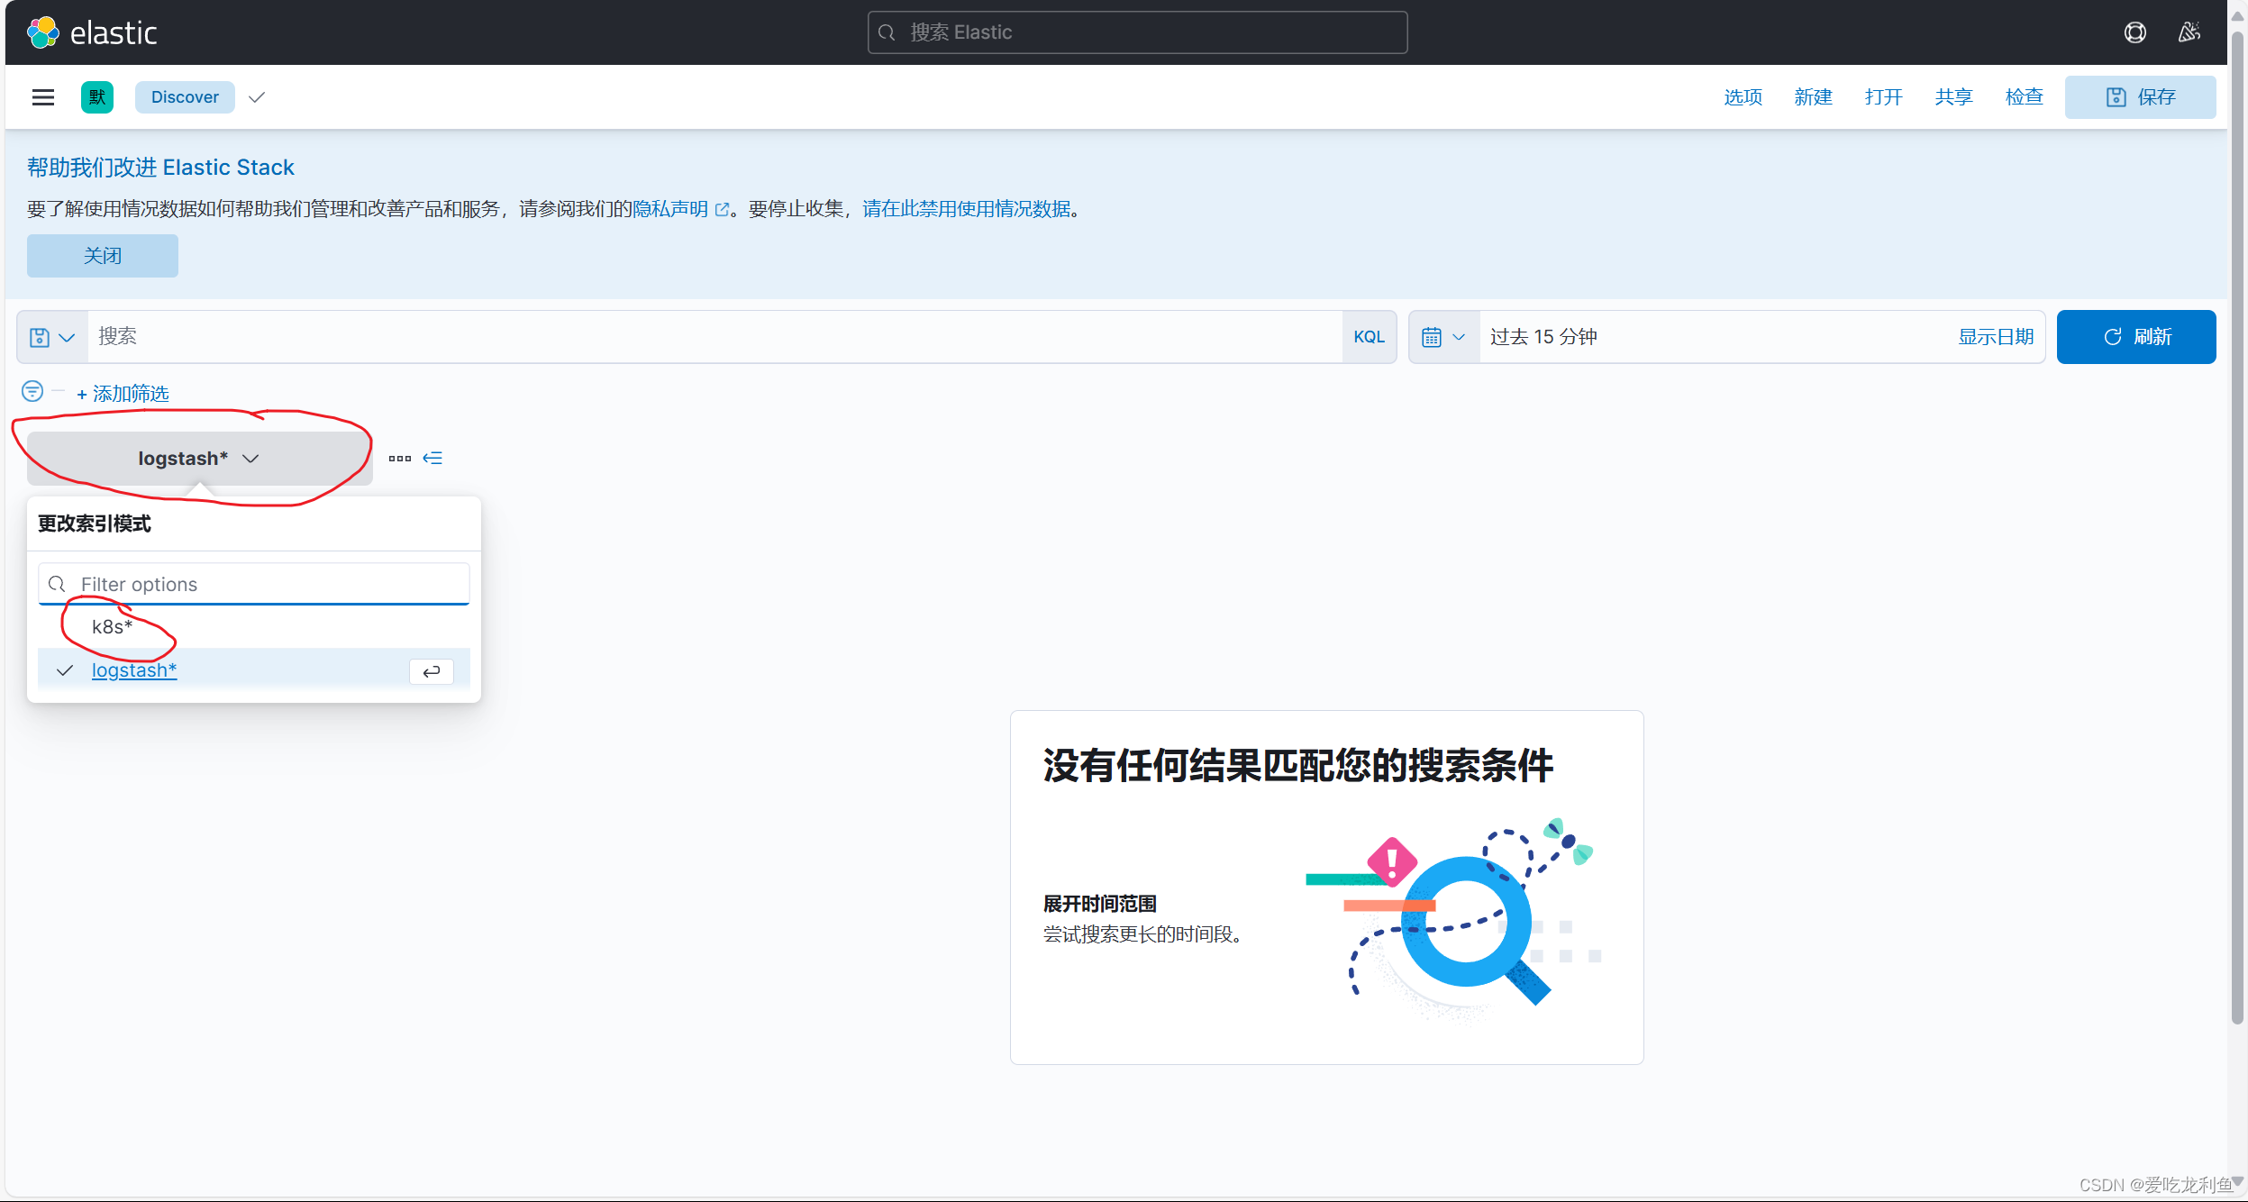2248x1202 pixels.
Task: Click 新建 in the top menu
Action: tap(1813, 97)
